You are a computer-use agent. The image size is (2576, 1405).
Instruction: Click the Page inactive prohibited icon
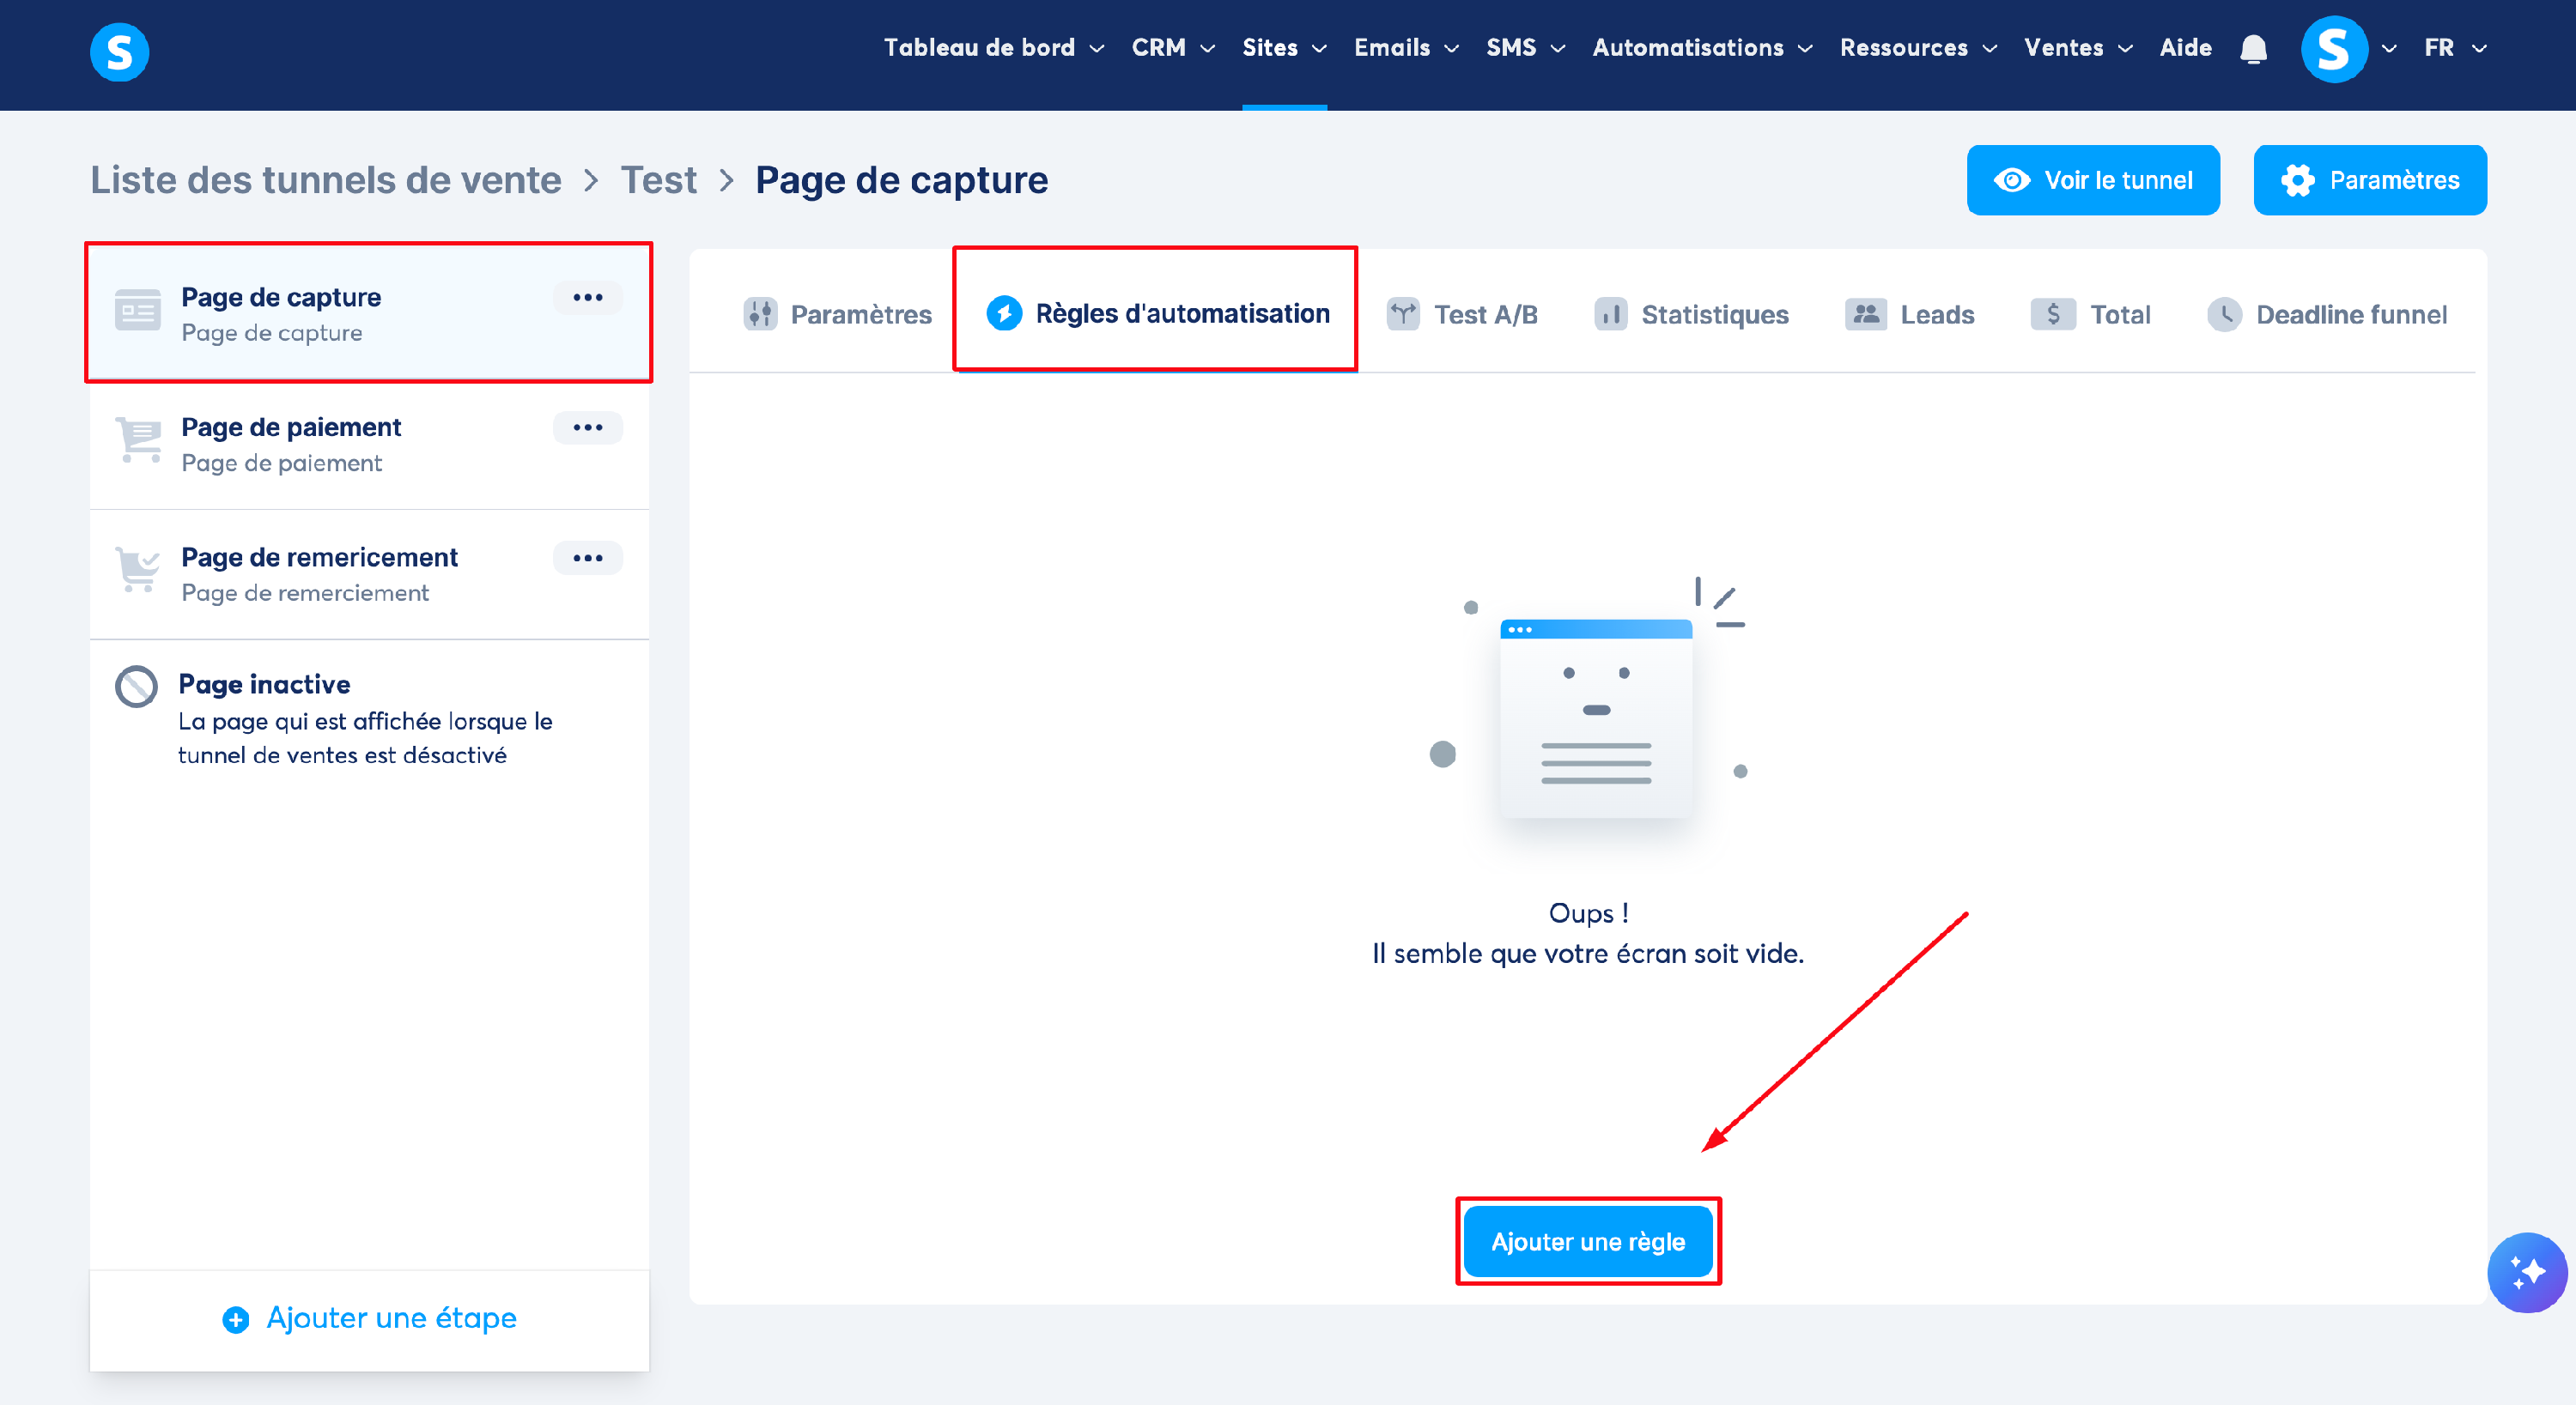[x=136, y=687]
